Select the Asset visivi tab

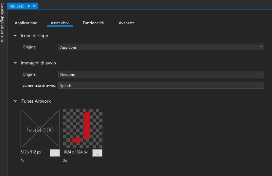click(60, 23)
